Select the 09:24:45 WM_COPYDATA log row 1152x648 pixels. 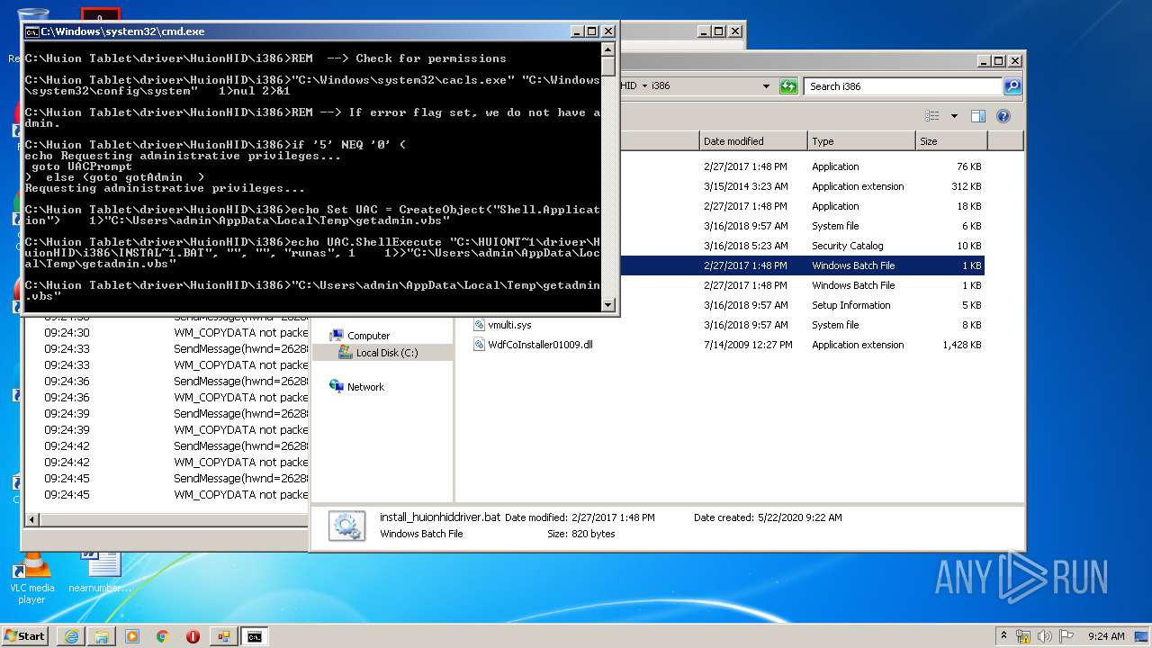[x=166, y=495]
